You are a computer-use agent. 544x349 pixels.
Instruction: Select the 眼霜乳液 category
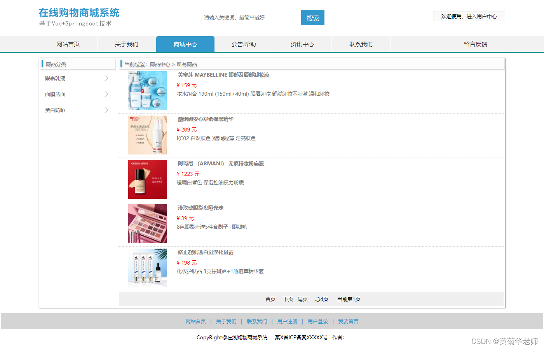(55, 78)
